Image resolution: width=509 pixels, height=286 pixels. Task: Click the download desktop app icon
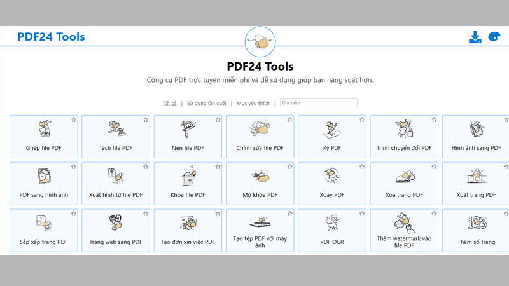(x=475, y=37)
